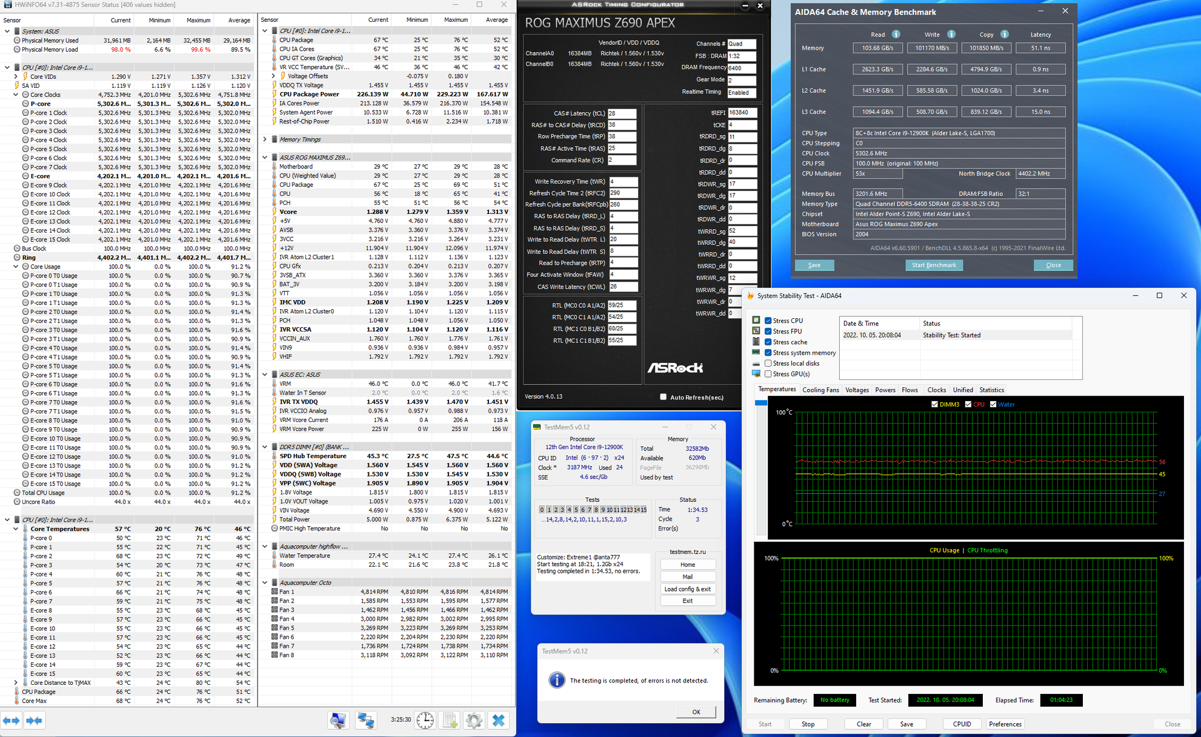Uncheck the Stress FPU checkbox
This screenshot has width=1201, height=737.
click(x=768, y=332)
